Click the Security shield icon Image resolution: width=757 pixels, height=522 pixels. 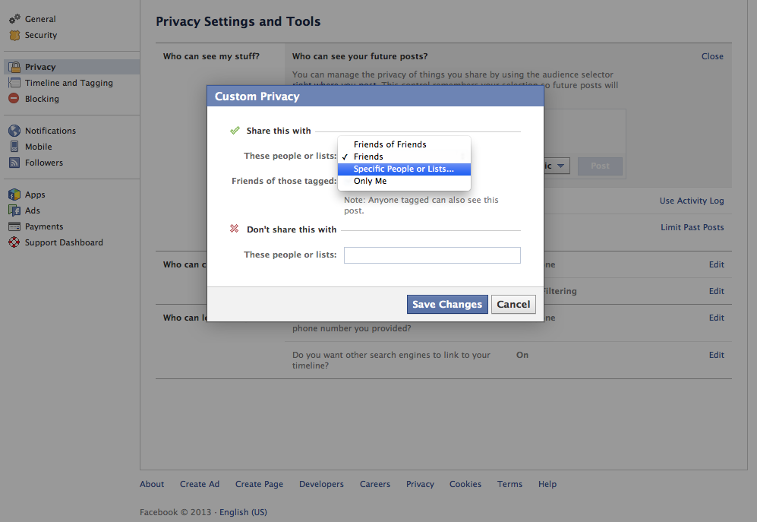pos(14,35)
